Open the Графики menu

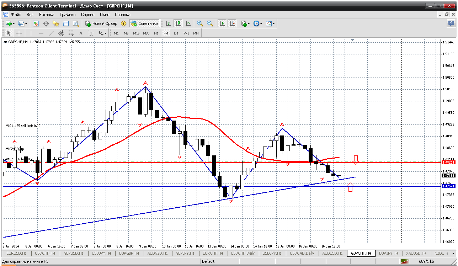pyautogui.click(x=68, y=15)
